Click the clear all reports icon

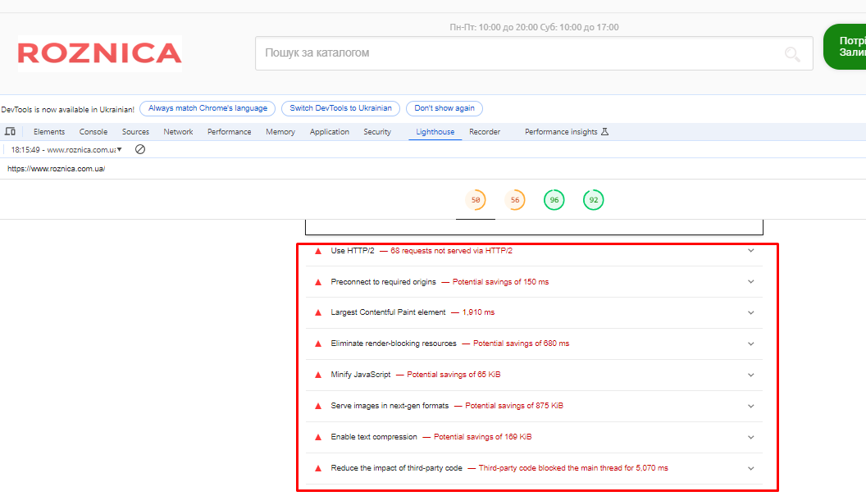140,150
